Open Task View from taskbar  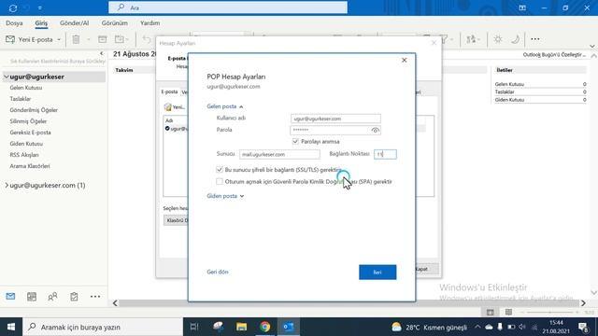pos(194,327)
